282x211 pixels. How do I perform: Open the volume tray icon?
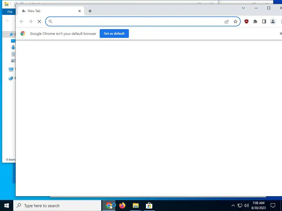click(x=246, y=206)
